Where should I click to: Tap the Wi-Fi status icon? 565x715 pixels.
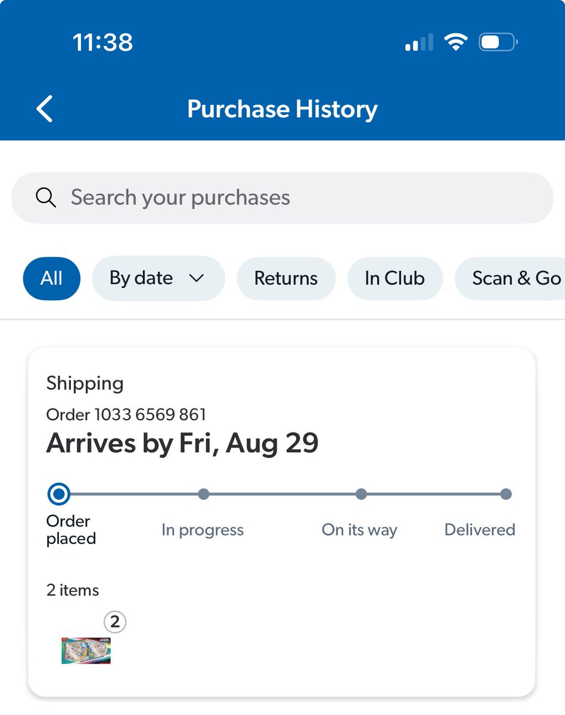click(455, 43)
